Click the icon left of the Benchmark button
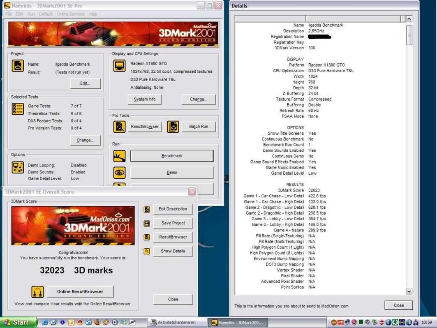 [x=119, y=156]
